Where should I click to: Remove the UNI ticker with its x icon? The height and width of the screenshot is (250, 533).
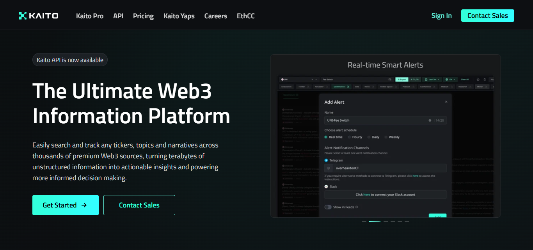[312, 80]
